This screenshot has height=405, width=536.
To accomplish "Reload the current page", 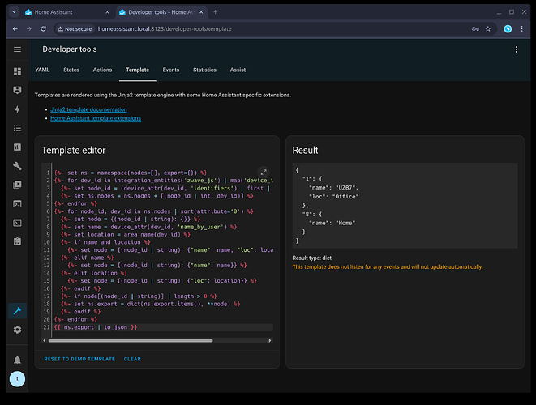I will point(44,29).
